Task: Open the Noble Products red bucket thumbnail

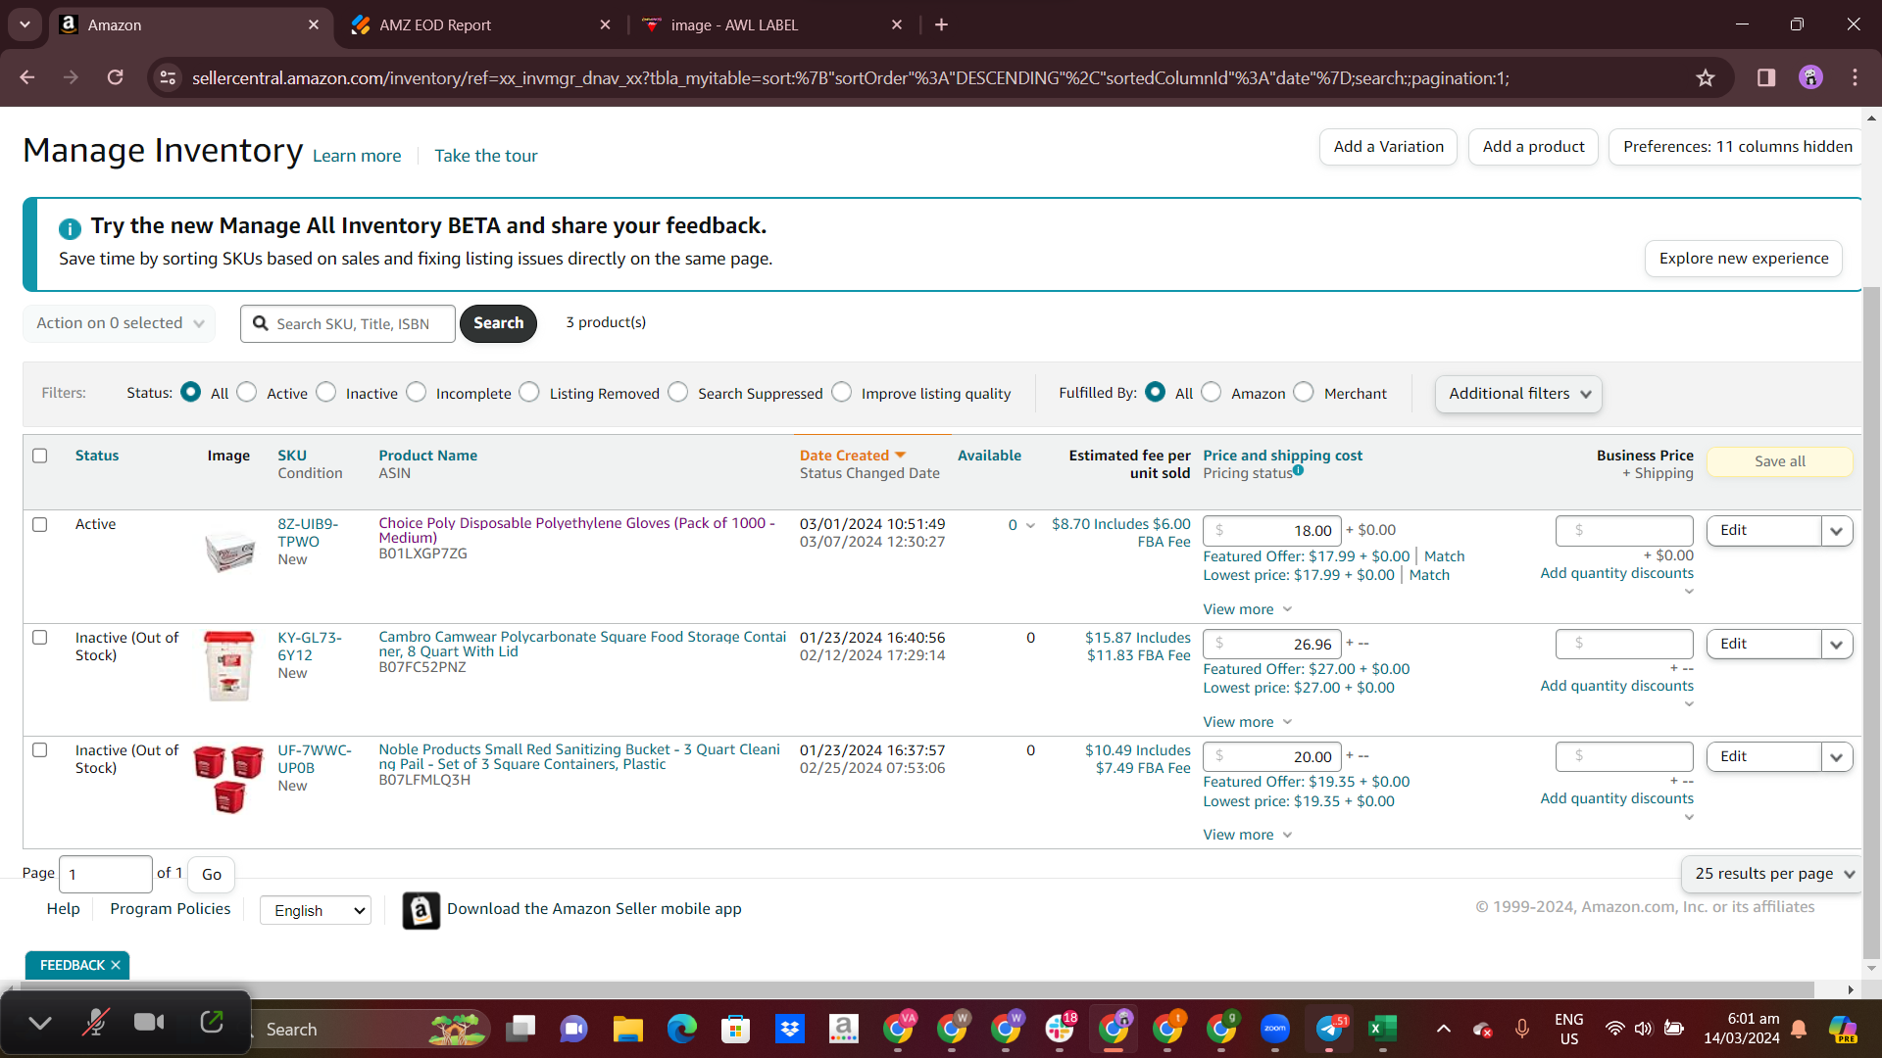Action: click(x=229, y=779)
